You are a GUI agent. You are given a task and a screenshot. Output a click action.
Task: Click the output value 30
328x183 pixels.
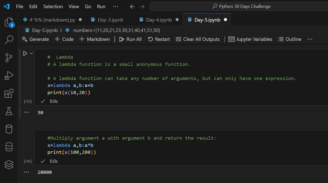click(40, 112)
